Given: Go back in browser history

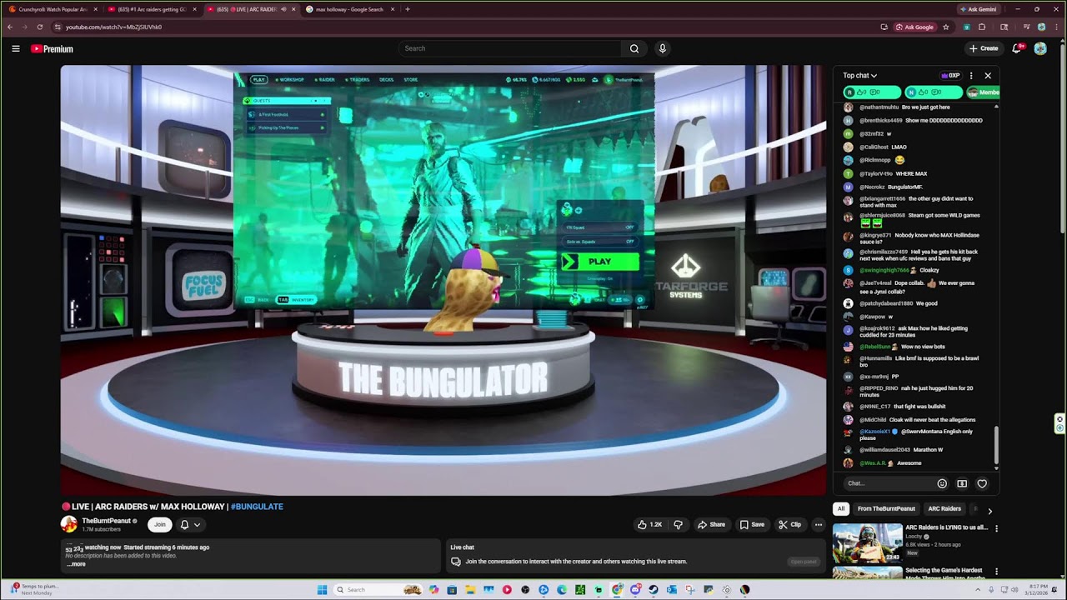Looking at the screenshot, I should (10, 27).
